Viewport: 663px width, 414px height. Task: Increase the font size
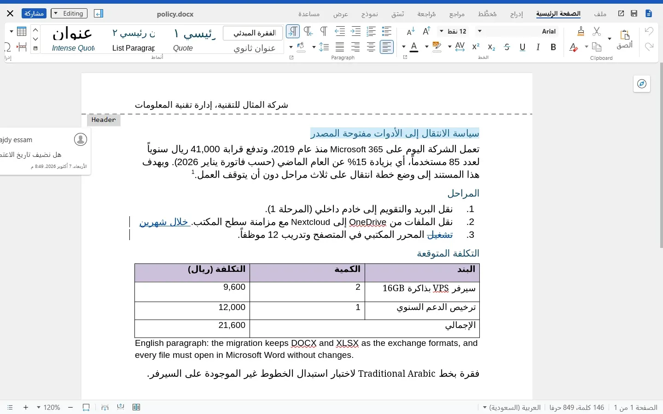(x=426, y=31)
